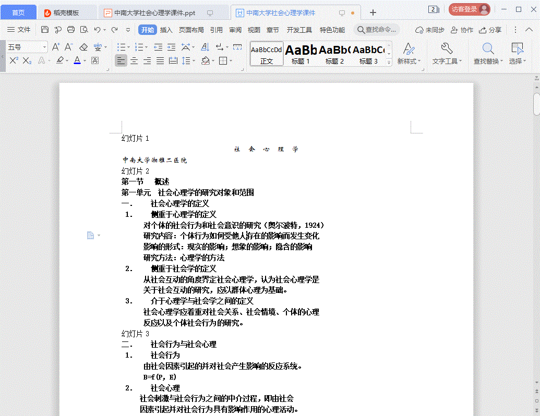Apply the 正文 body style
The height and width of the screenshot is (416, 540).
pos(267,54)
